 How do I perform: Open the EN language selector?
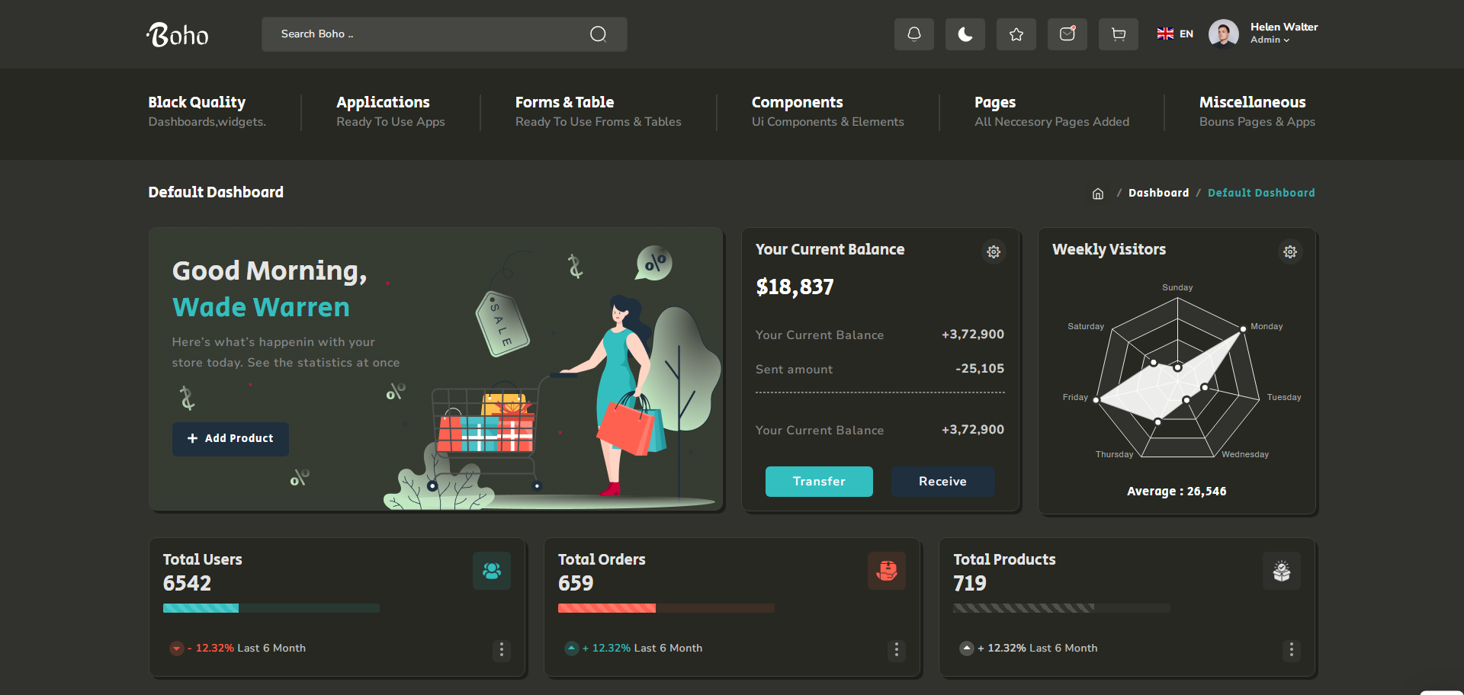click(x=1175, y=34)
